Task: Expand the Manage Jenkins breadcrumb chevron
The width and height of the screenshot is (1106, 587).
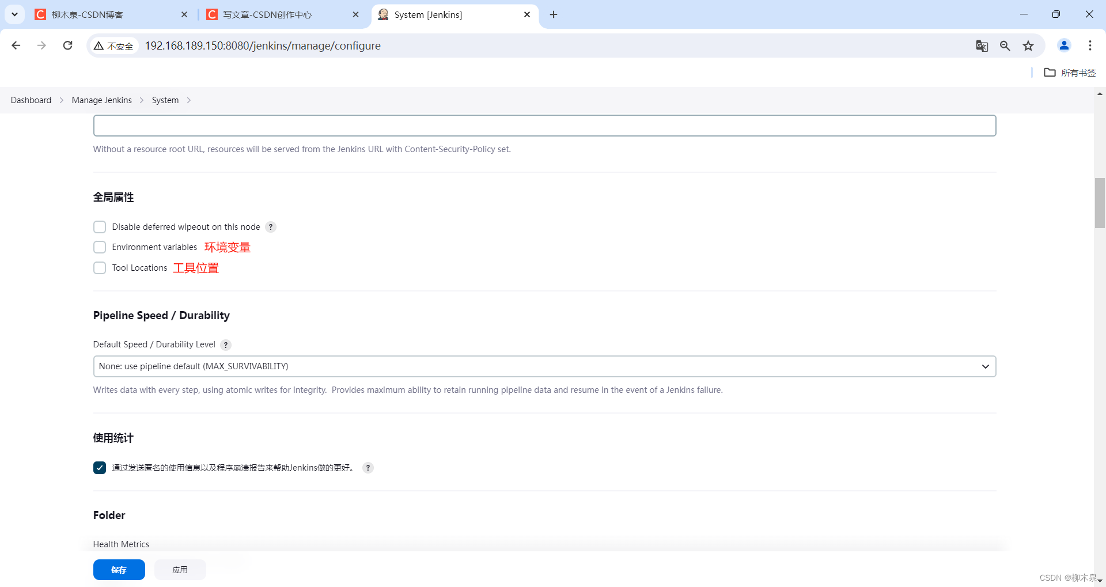Action: 142,100
